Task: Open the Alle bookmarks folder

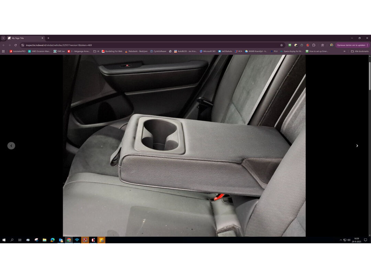Action: pos(360,51)
